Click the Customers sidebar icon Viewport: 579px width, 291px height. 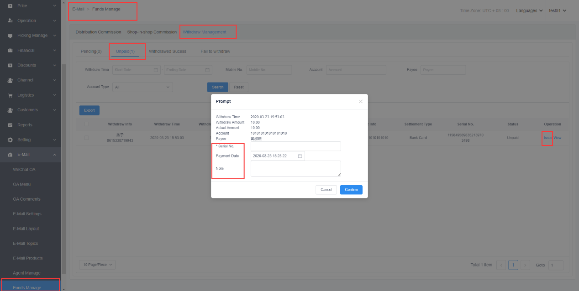[10, 110]
